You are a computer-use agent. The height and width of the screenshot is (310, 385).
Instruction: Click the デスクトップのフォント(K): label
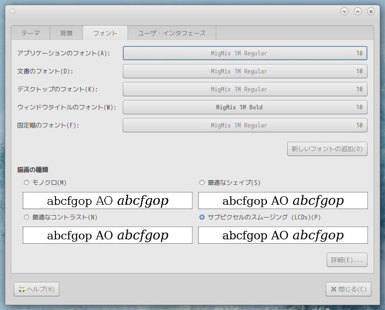(x=57, y=89)
